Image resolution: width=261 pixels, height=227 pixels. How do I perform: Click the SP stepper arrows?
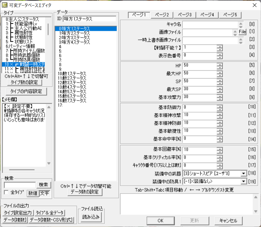click(x=220, y=81)
